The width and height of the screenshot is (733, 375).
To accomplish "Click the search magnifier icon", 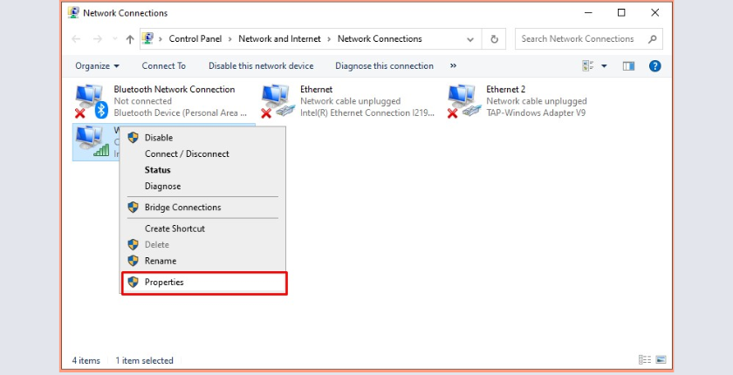I will tap(652, 39).
